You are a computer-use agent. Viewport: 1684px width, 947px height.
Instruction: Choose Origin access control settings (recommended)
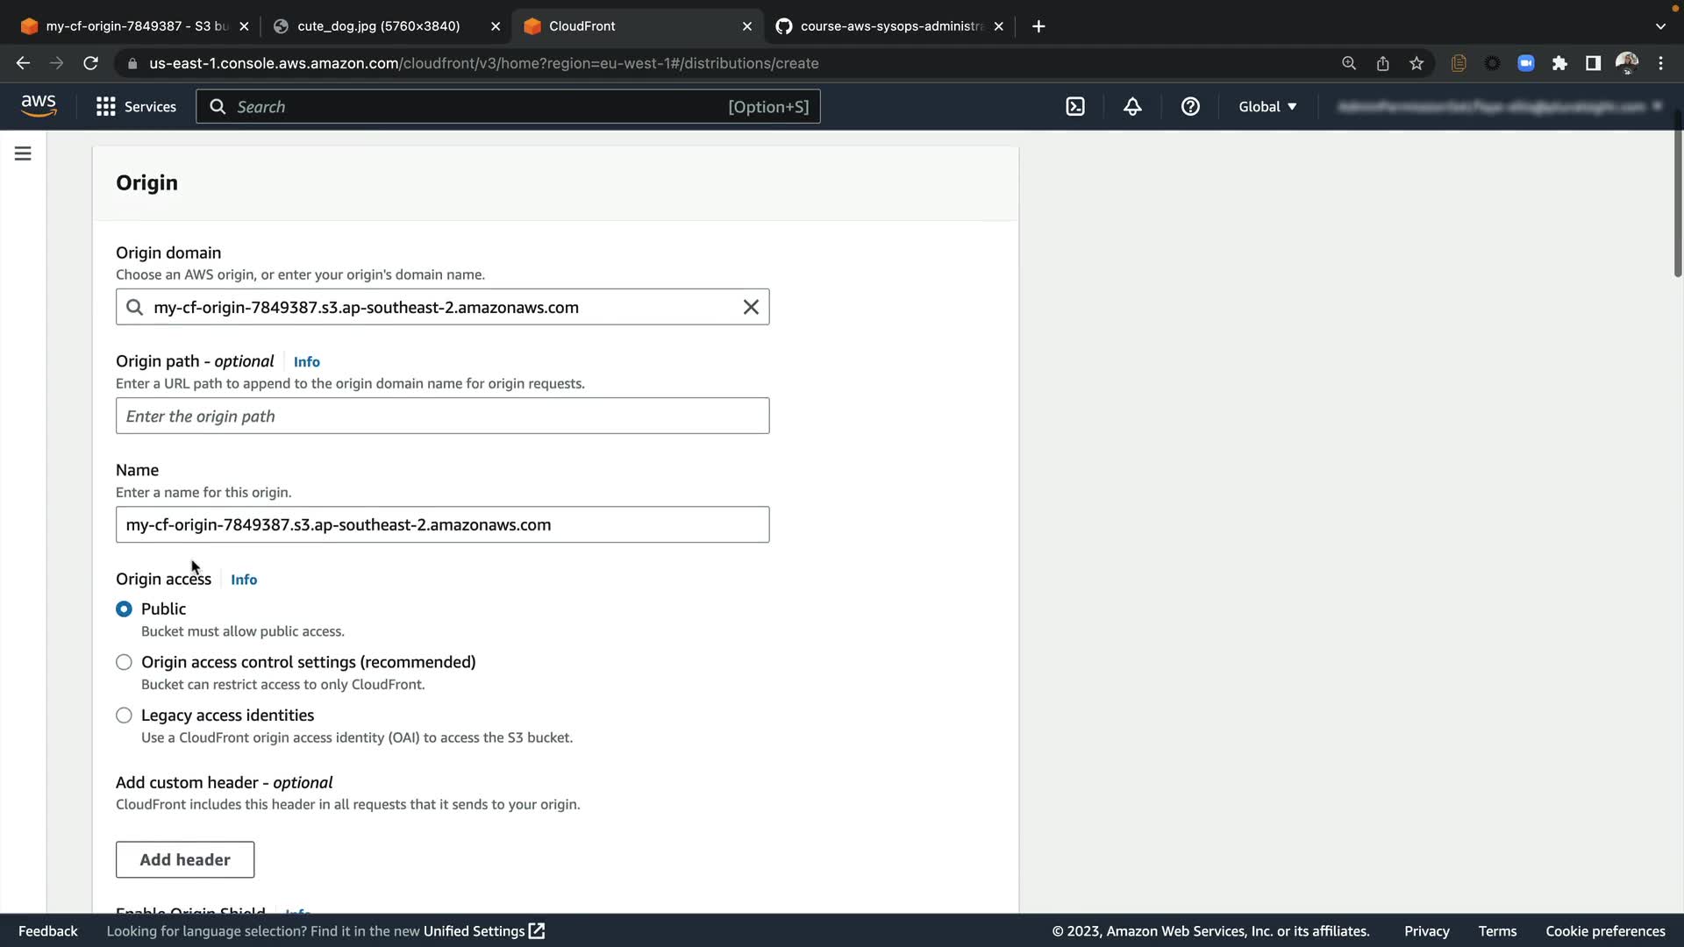124,662
